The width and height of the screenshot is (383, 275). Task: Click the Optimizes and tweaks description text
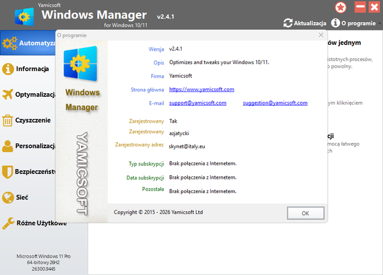219,62
